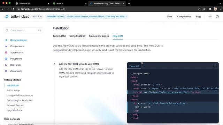Click the Getting Started section heading
The width and height of the screenshot is (223, 125).
tap(13, 80)
